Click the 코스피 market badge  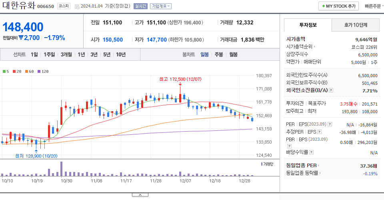pyautogui.click(x=64, y=6)
